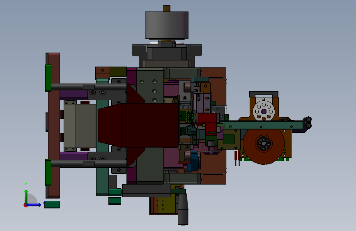The width and height of the screenshot is (356, 231).
Task: Select the tall brown plate on the left
Action: tap(54, 125)
